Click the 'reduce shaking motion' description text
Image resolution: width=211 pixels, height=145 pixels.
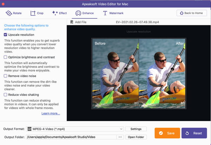pyautogui.click(x=31, y=104)
